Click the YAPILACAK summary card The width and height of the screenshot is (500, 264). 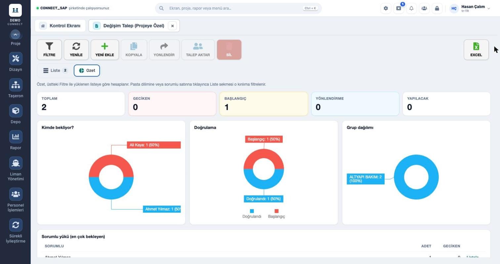click(446, 104)
